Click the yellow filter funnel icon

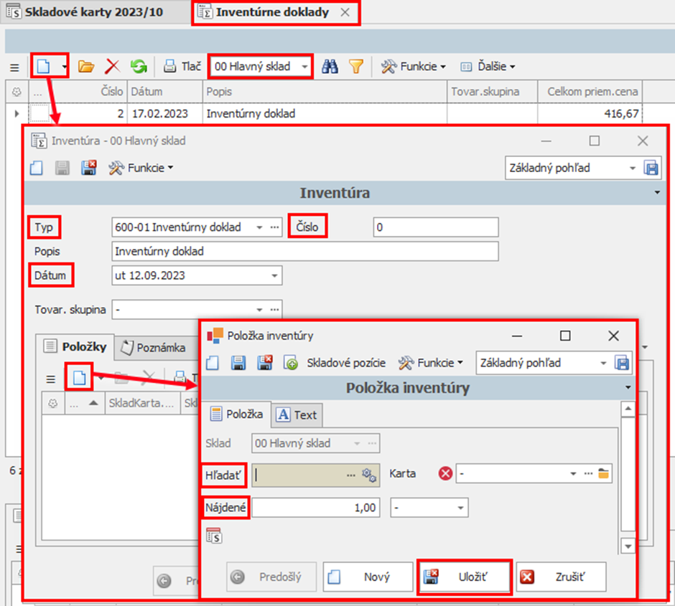coord(355,67)
